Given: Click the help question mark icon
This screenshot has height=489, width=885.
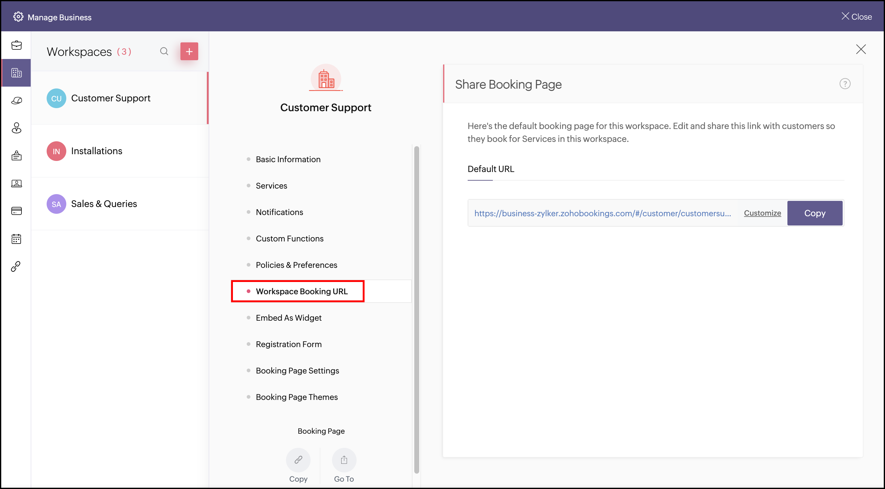Looking at the screenshot, I should pyautogui.click(x=844, y=84).
